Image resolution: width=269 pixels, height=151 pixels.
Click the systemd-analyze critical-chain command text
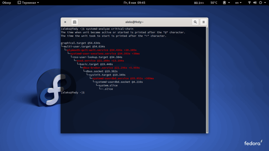point(110,29)
